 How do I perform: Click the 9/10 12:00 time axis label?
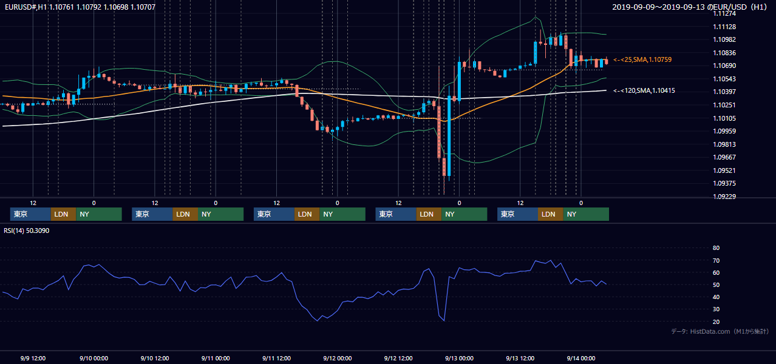pyautogui.click(x=154, y=358)
